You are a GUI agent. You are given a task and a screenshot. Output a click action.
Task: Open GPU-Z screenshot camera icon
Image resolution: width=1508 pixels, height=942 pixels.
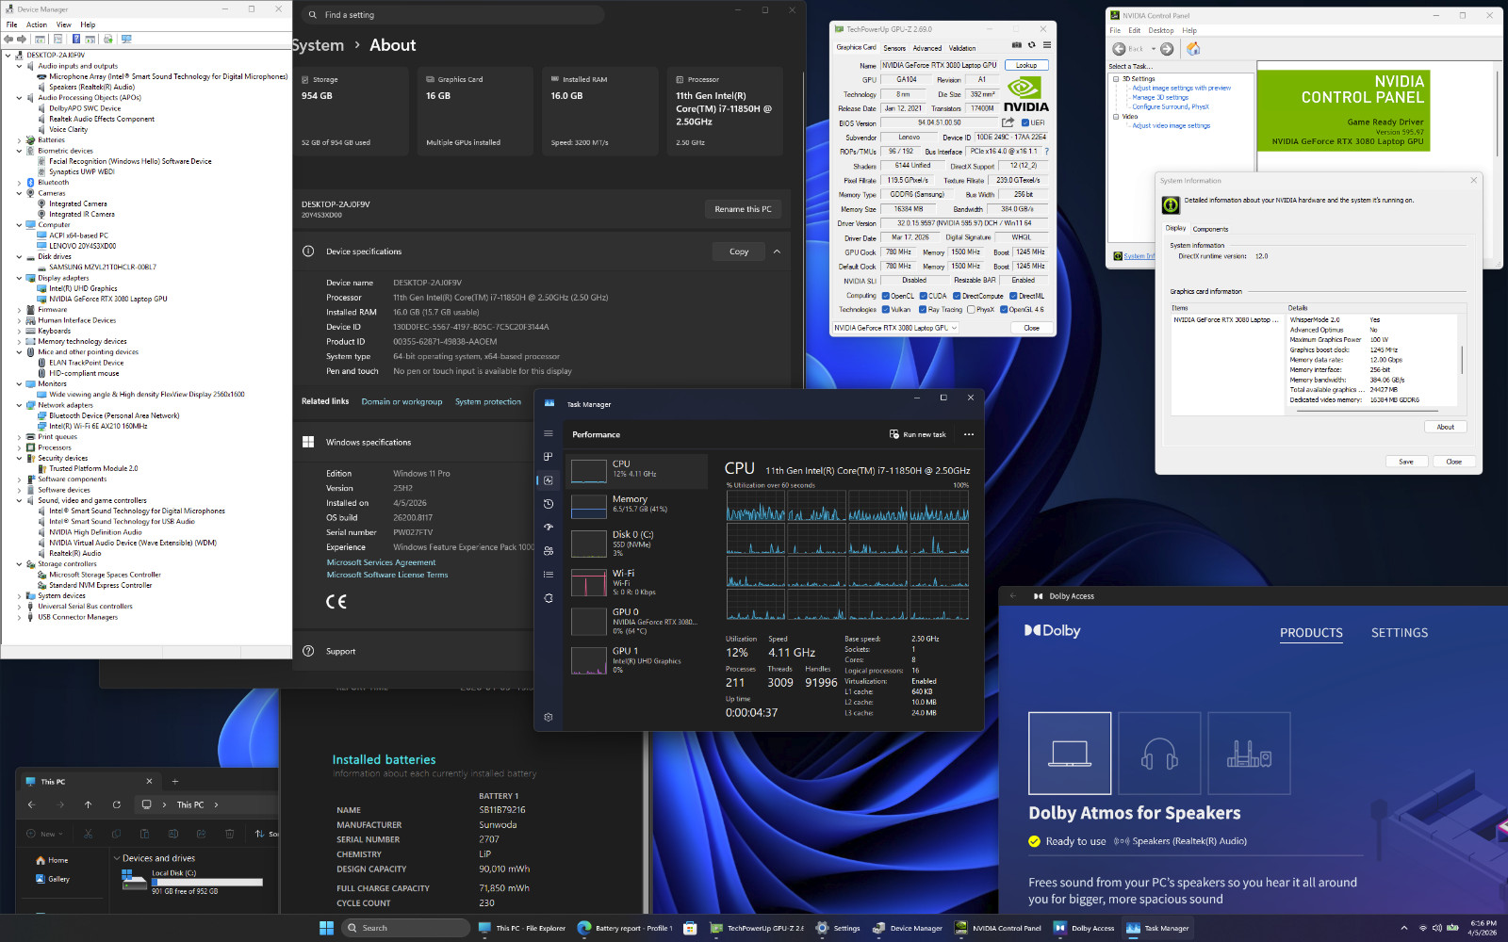(x=1016, y=45)
